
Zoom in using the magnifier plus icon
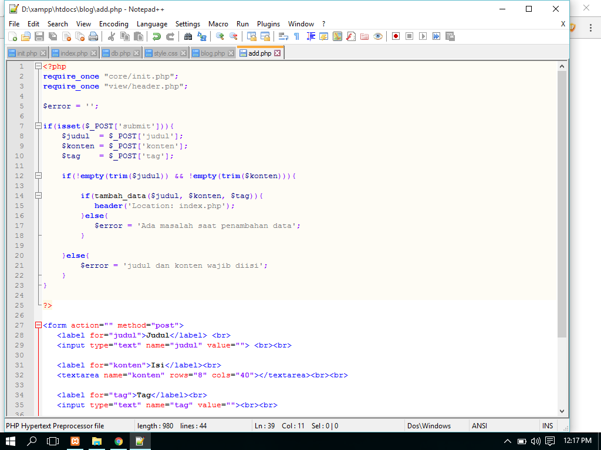220,36
